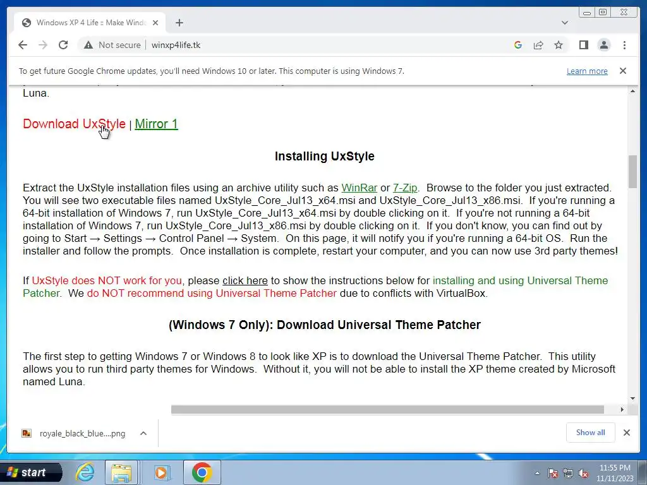Open the Mirror 1 download link

pos(157,124)
